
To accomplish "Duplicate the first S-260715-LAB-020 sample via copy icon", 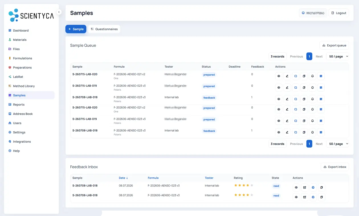I will [x=304, y=76].
